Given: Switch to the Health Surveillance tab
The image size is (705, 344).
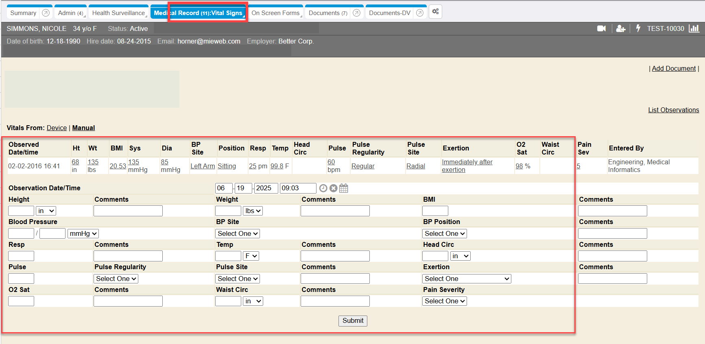Looking at the screenshot, I should (x=118, y=13).
